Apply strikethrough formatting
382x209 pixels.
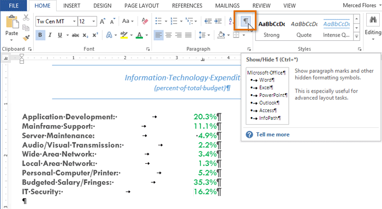75,35
